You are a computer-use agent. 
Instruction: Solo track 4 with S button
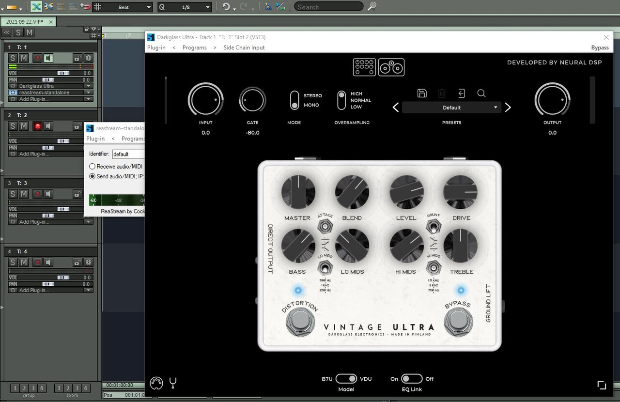coord(13,262)
